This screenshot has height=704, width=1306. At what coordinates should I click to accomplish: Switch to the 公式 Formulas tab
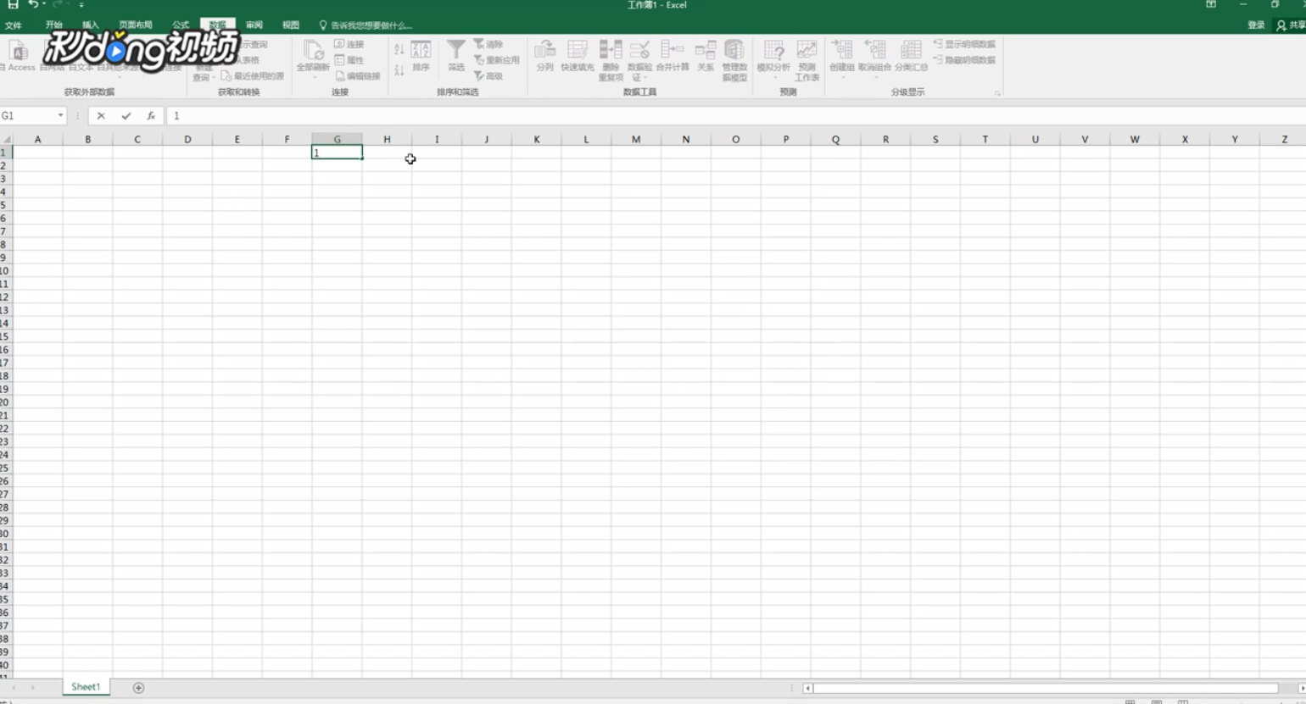pos(181,25)
